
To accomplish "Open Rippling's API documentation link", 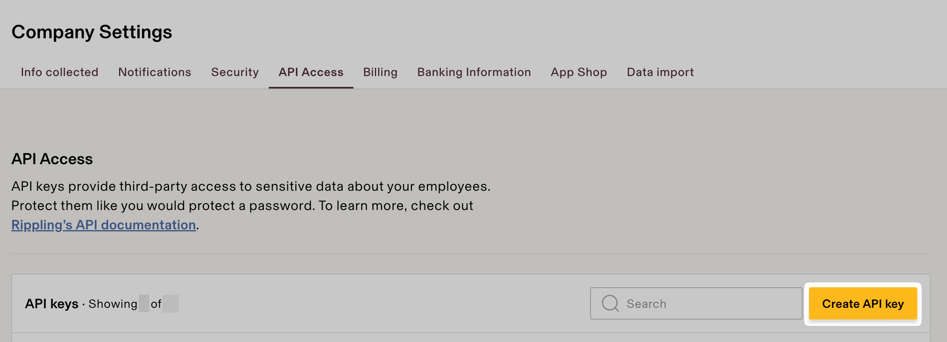I will 103,225.
